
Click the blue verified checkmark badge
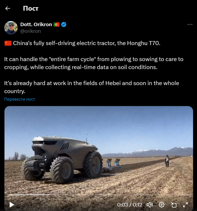[64, 25]
